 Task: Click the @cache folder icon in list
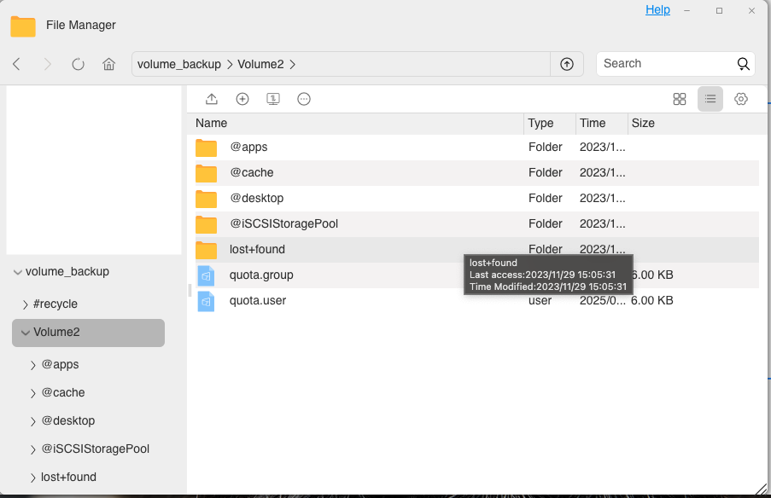206,173
